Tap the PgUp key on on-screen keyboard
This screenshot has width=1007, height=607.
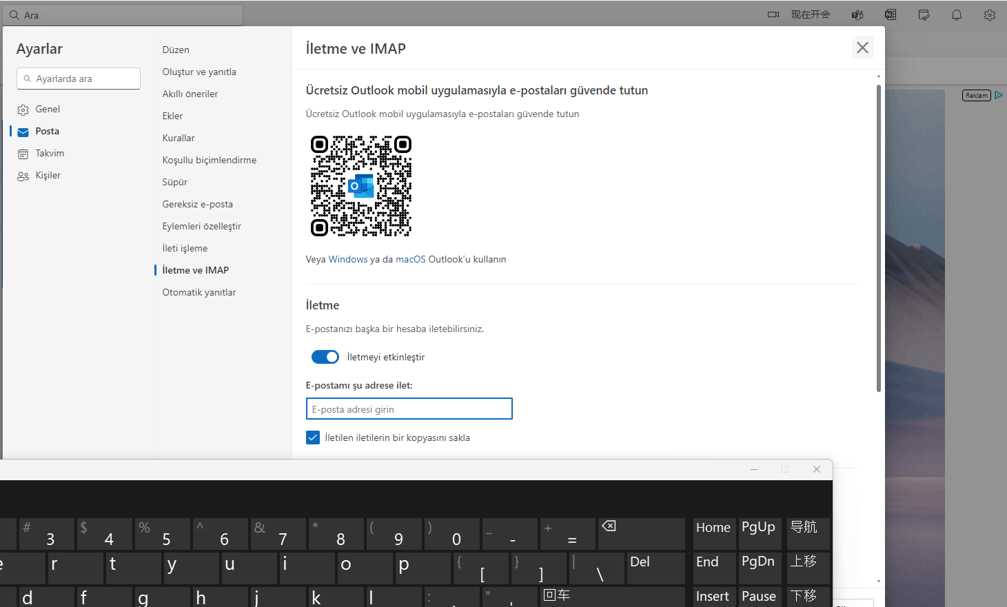pos(760,534)
